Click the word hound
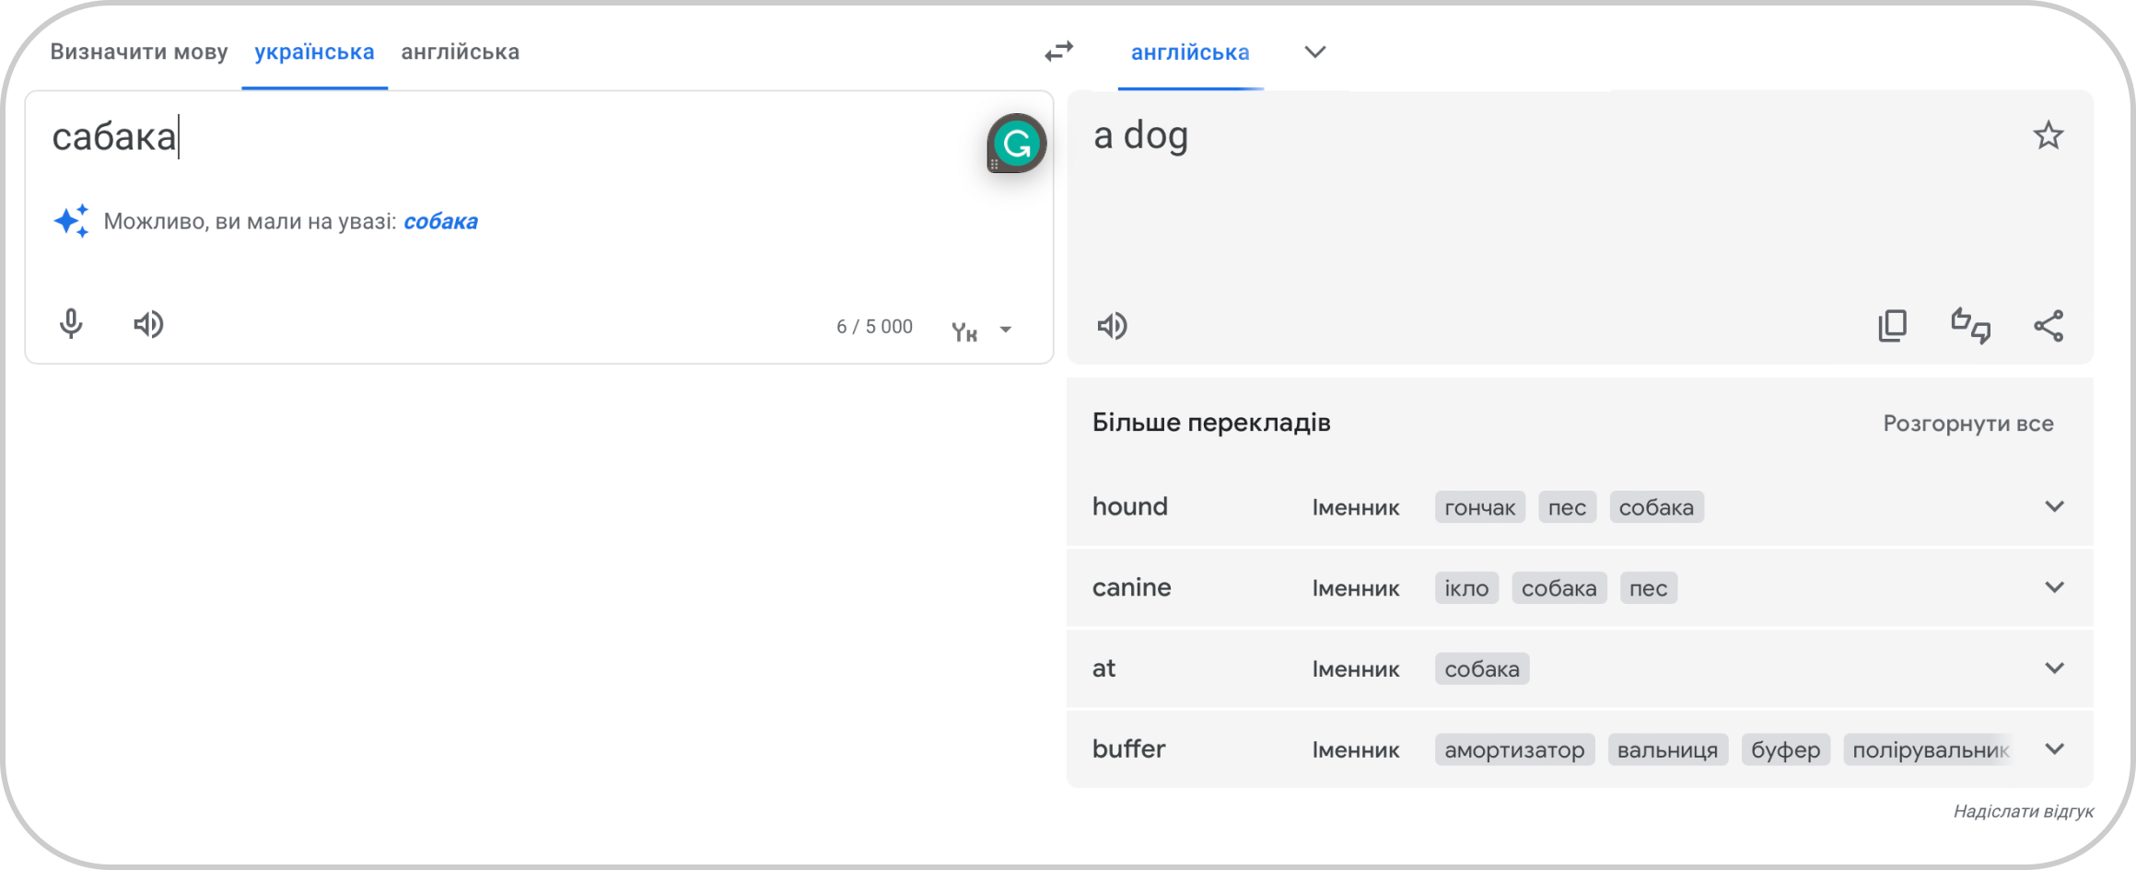2136x870 pixels. pos(1130,506)
